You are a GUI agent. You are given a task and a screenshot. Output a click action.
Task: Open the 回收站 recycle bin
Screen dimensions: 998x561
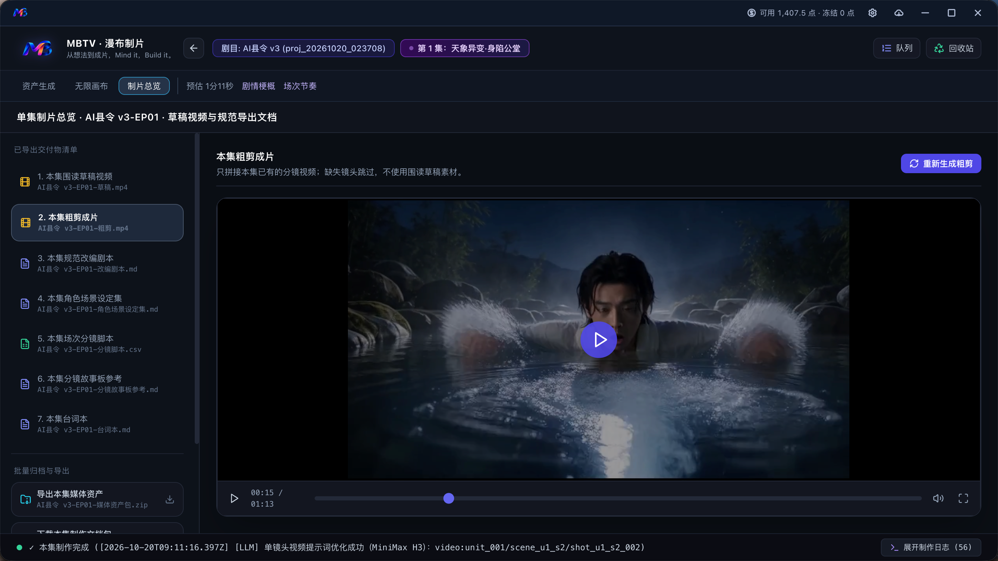tap(953, 48)
